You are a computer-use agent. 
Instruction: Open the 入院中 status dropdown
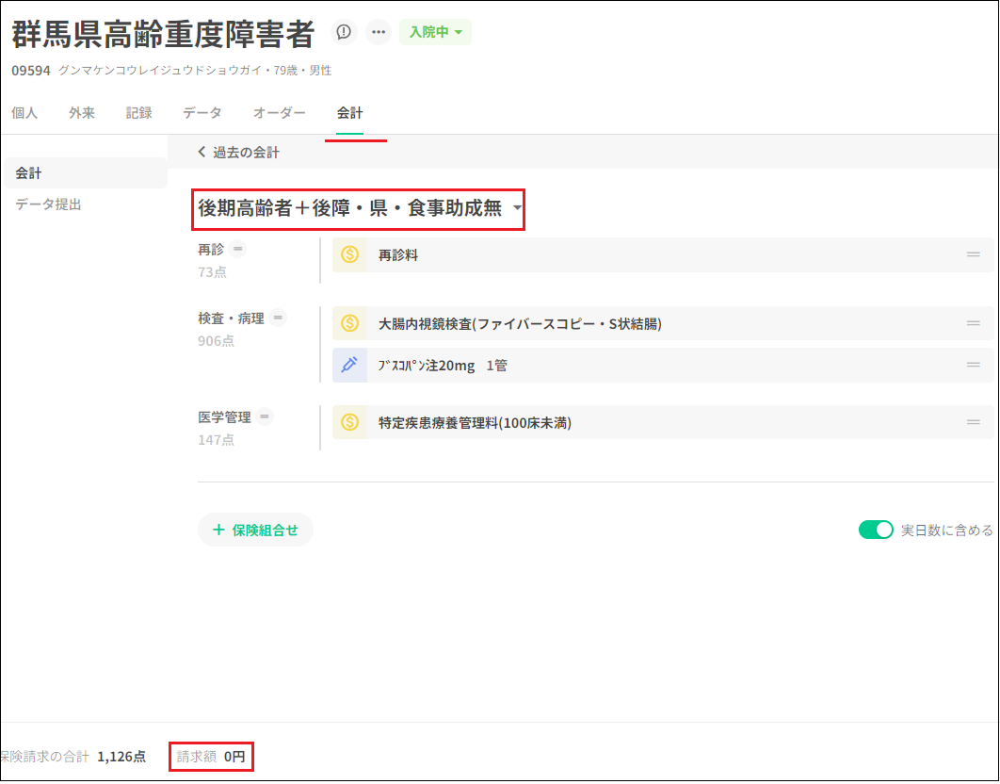point(435,32)
